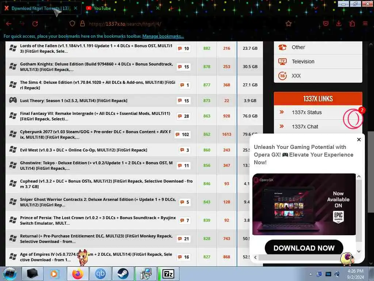Show hidden system tray icons
The image size is (374, 281).
[x=310, y=274]
